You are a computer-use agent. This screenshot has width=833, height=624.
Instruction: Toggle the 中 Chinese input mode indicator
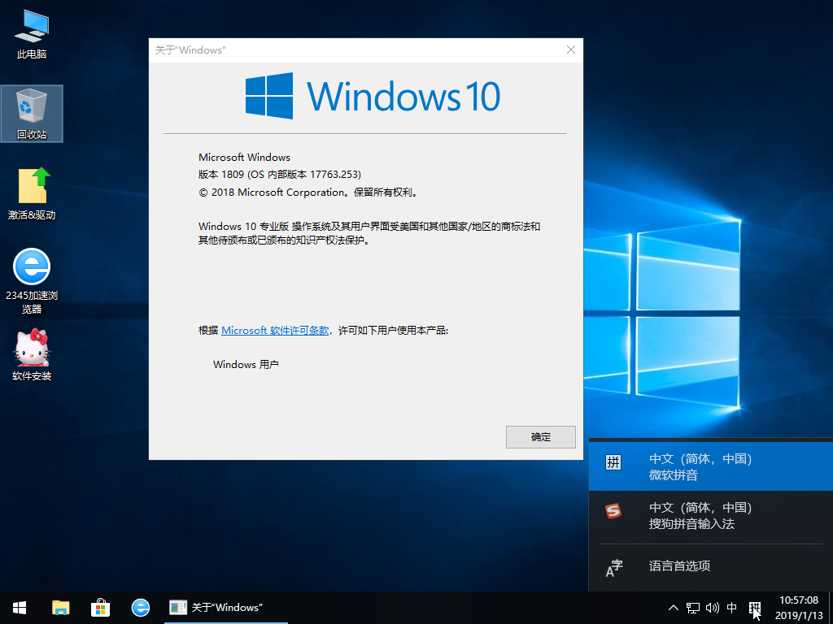pos(731,608)
